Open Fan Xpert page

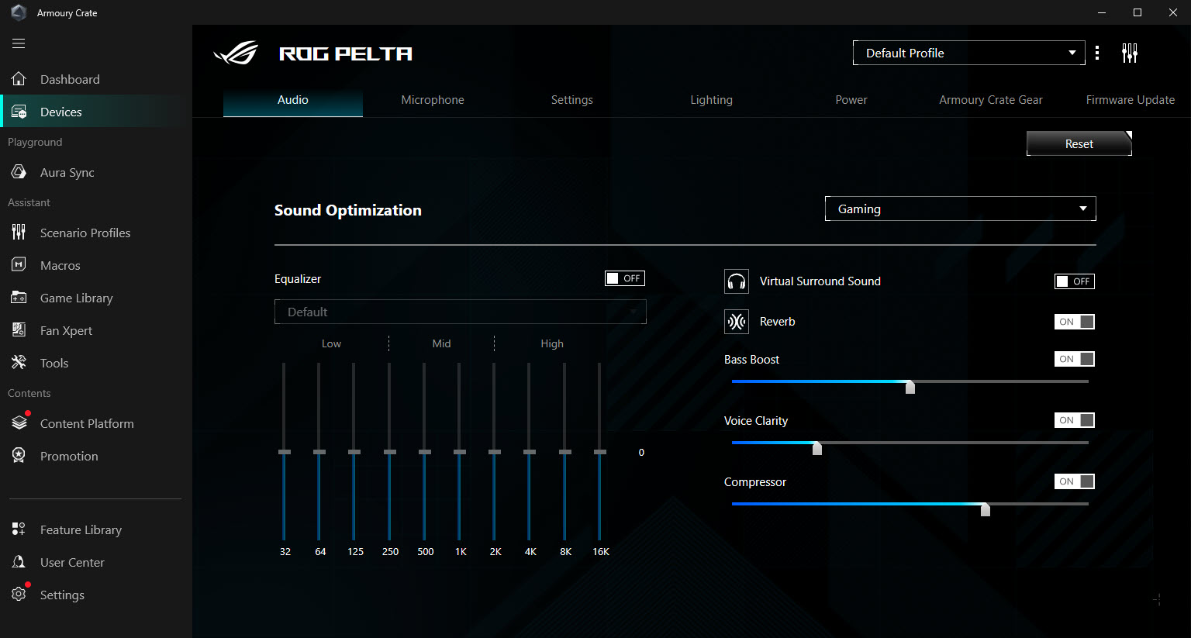pos(96,330)
